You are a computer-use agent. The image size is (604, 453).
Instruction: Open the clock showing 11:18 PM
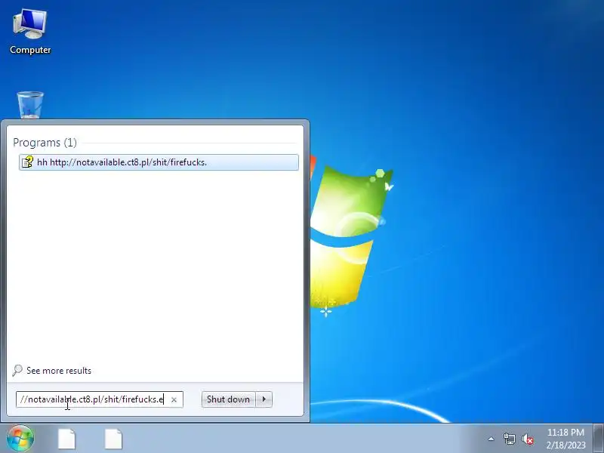coord(565,439)
